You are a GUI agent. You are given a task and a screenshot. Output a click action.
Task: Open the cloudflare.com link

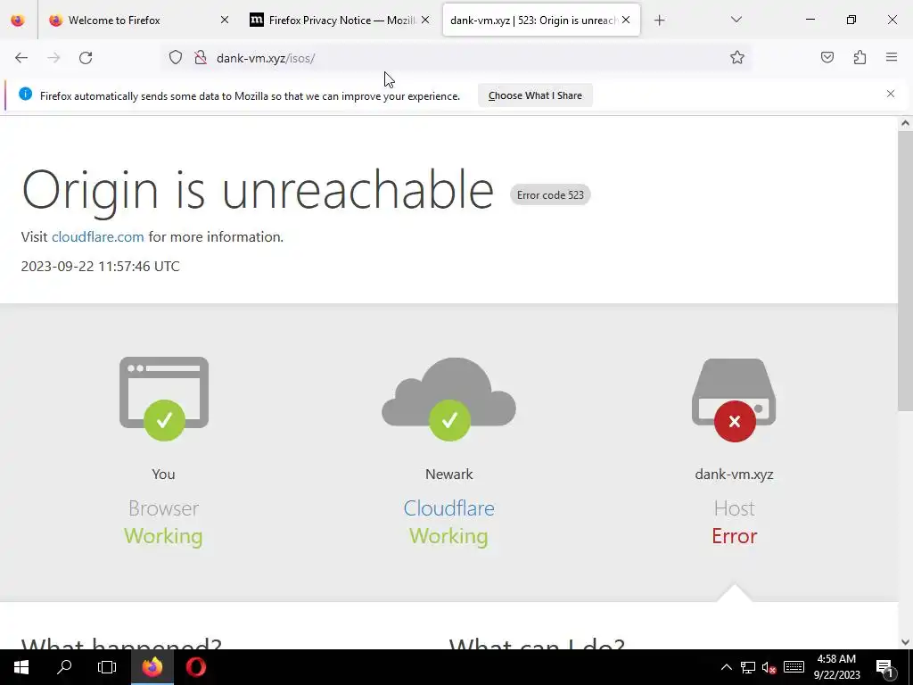98,237
